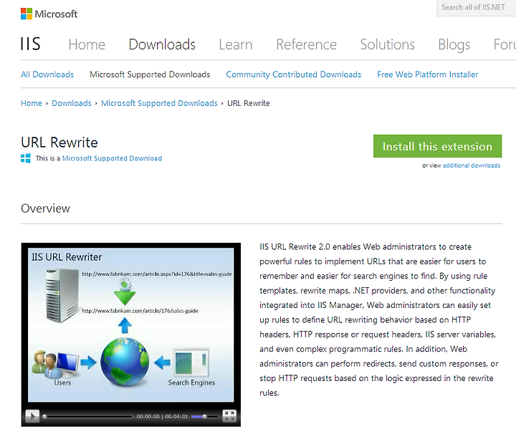
Task: Open the Home main menu
Action: [87, 44]
